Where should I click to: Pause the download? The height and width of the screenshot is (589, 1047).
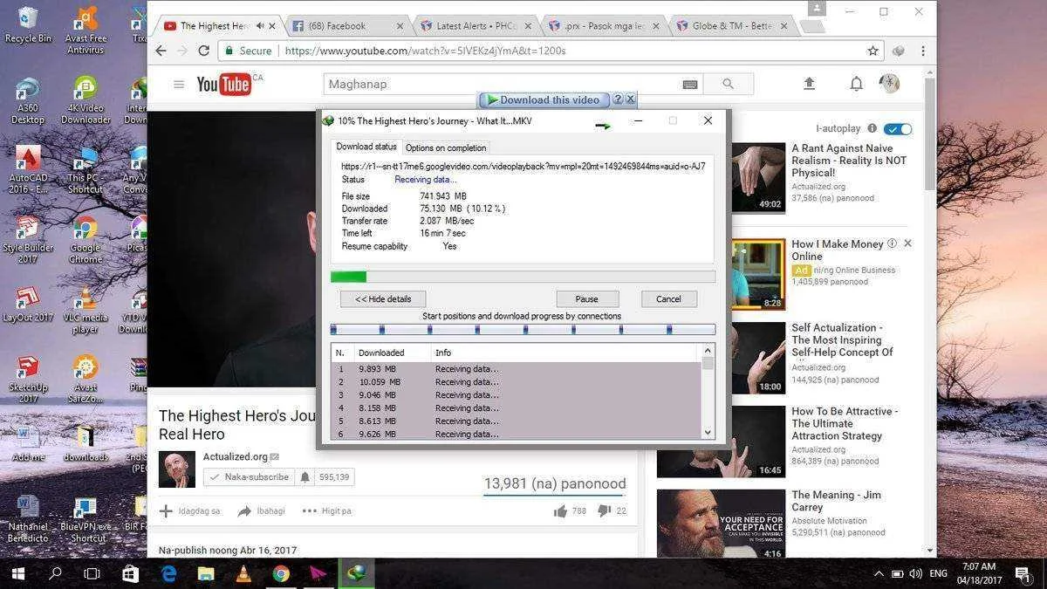click(x=587, y=298)
